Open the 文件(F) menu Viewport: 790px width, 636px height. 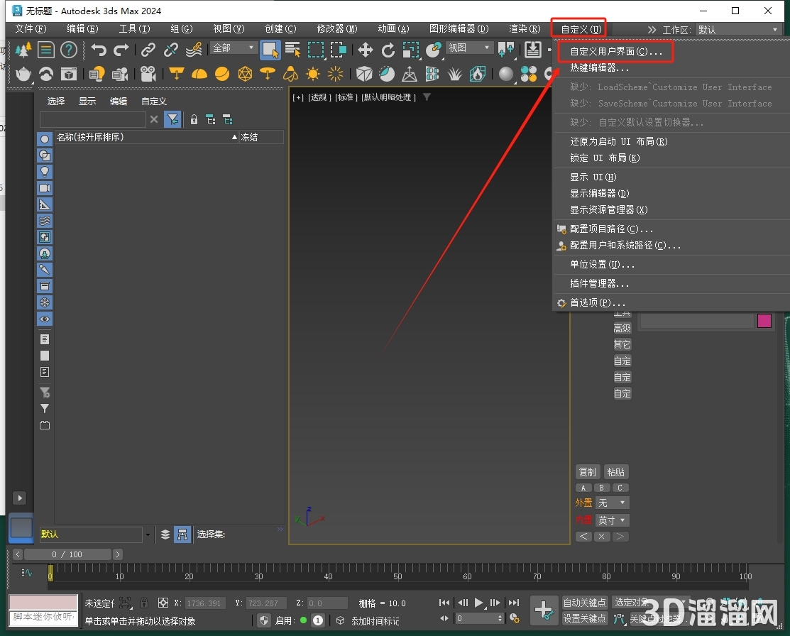coord(31,28)
